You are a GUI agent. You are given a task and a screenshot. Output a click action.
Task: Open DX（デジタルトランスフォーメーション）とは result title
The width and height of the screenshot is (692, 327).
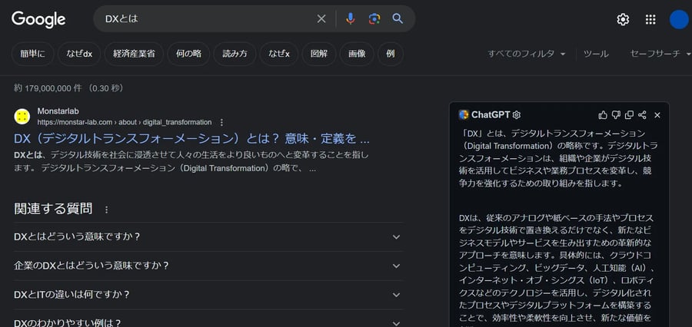(192, 139)
